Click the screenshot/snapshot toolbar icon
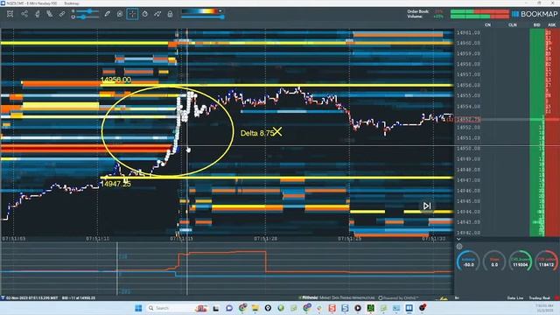Viewport: 560px width, 315px height. click(x=120, y=14)
